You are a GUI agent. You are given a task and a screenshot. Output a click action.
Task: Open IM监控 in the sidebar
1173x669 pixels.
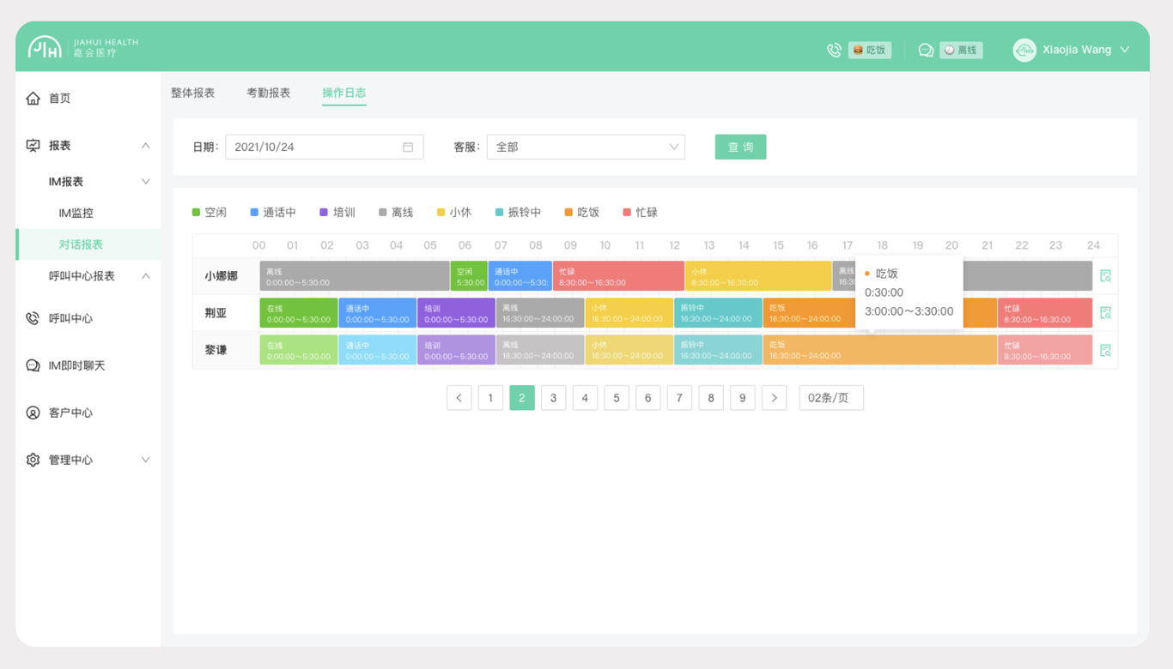point(76,214)
